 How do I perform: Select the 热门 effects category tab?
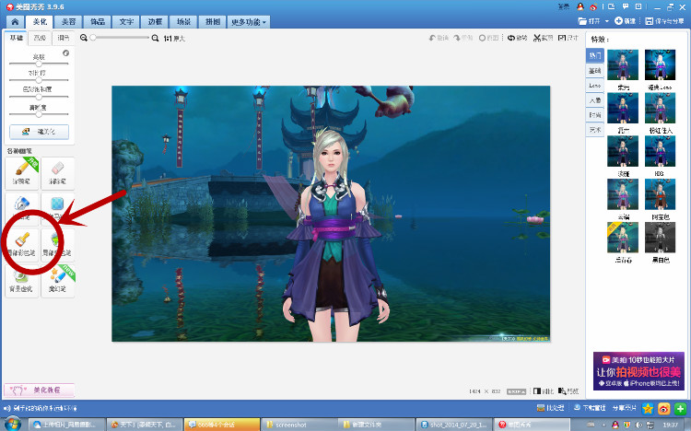(595, 55)
